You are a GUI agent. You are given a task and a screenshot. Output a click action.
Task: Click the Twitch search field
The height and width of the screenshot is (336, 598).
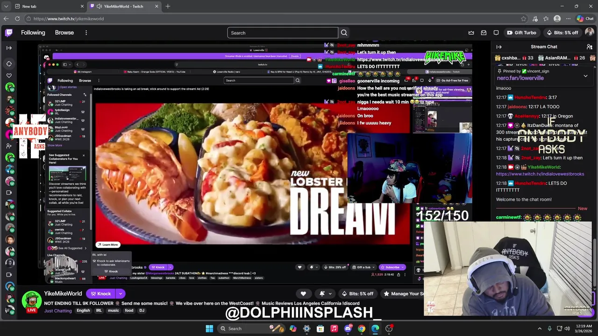click(x=282, y=33)
